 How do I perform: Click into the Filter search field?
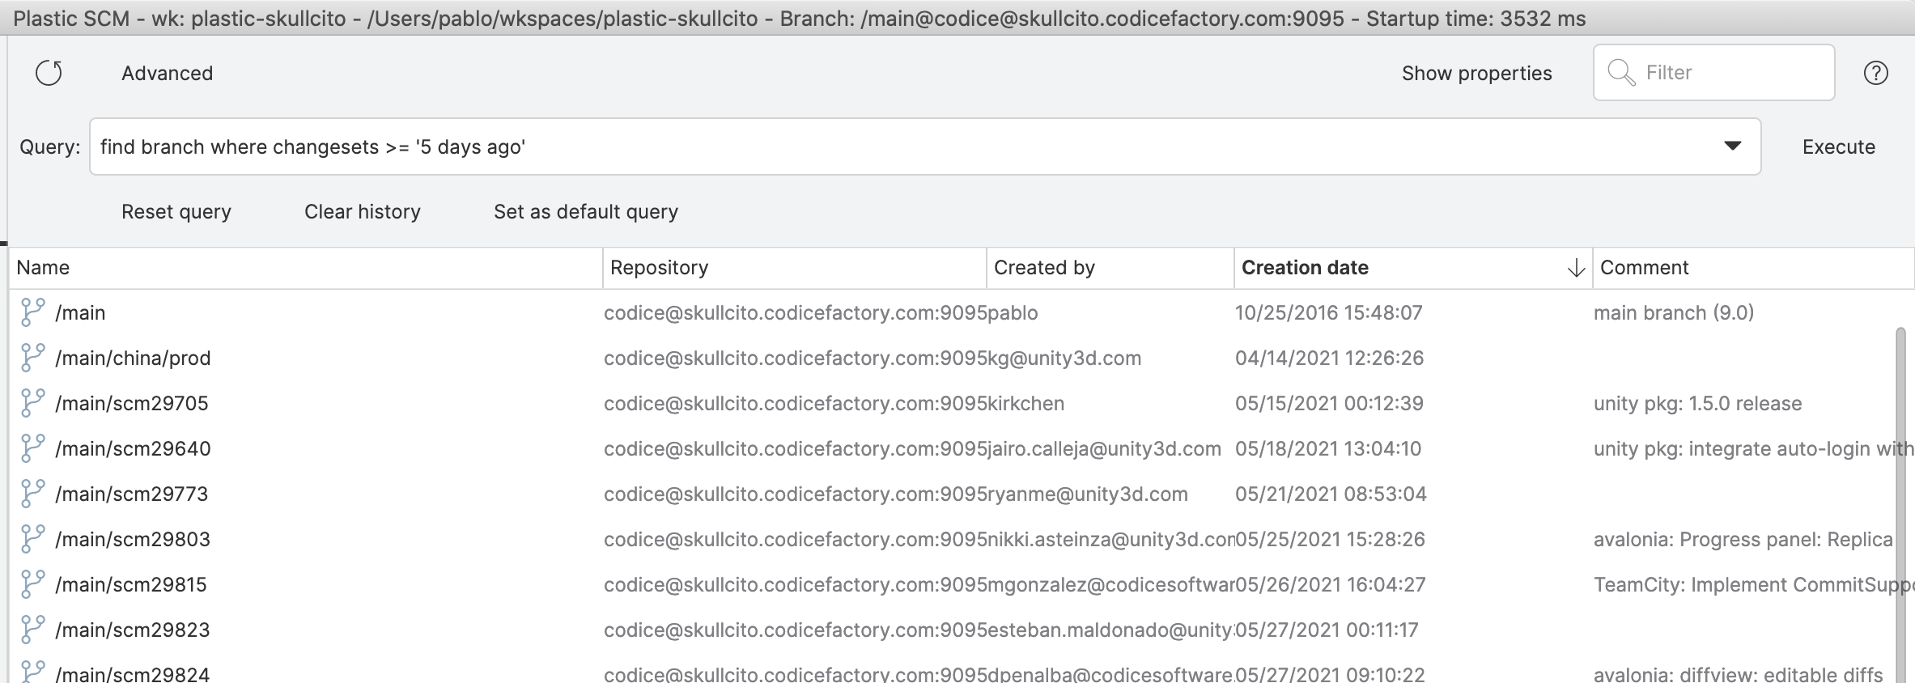1713,73
